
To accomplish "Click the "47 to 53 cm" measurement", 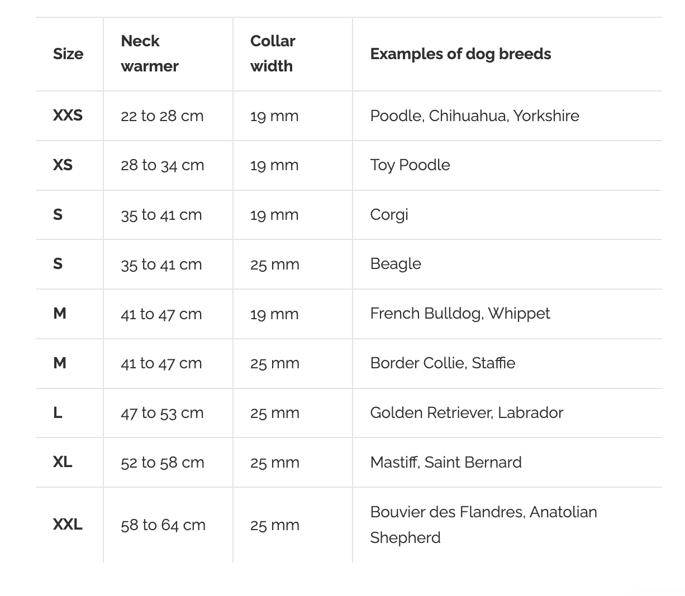I will 162,413.
